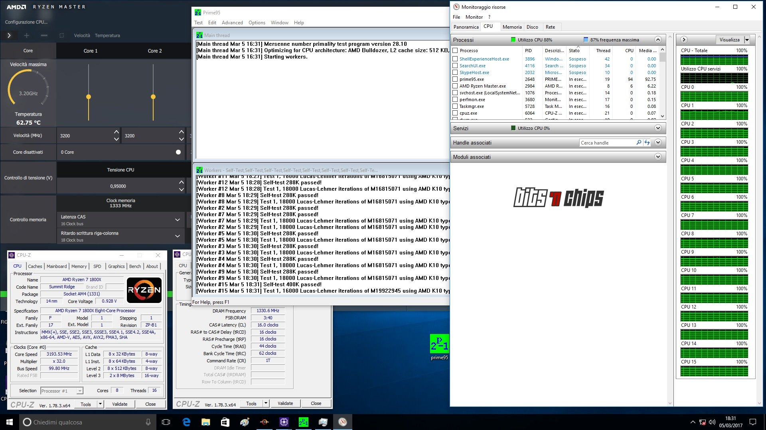
Task: Expand Ryzen Master side panel arrow
Action: pyautogui.click(x=9, y=35)
